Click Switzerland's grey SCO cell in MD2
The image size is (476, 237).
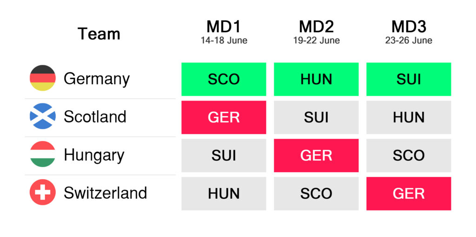(316, 194)
